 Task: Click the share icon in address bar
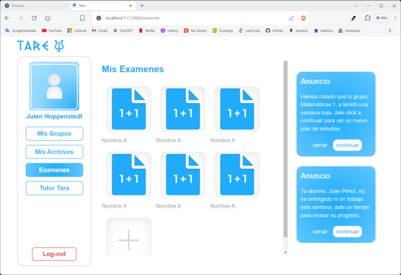292,18
